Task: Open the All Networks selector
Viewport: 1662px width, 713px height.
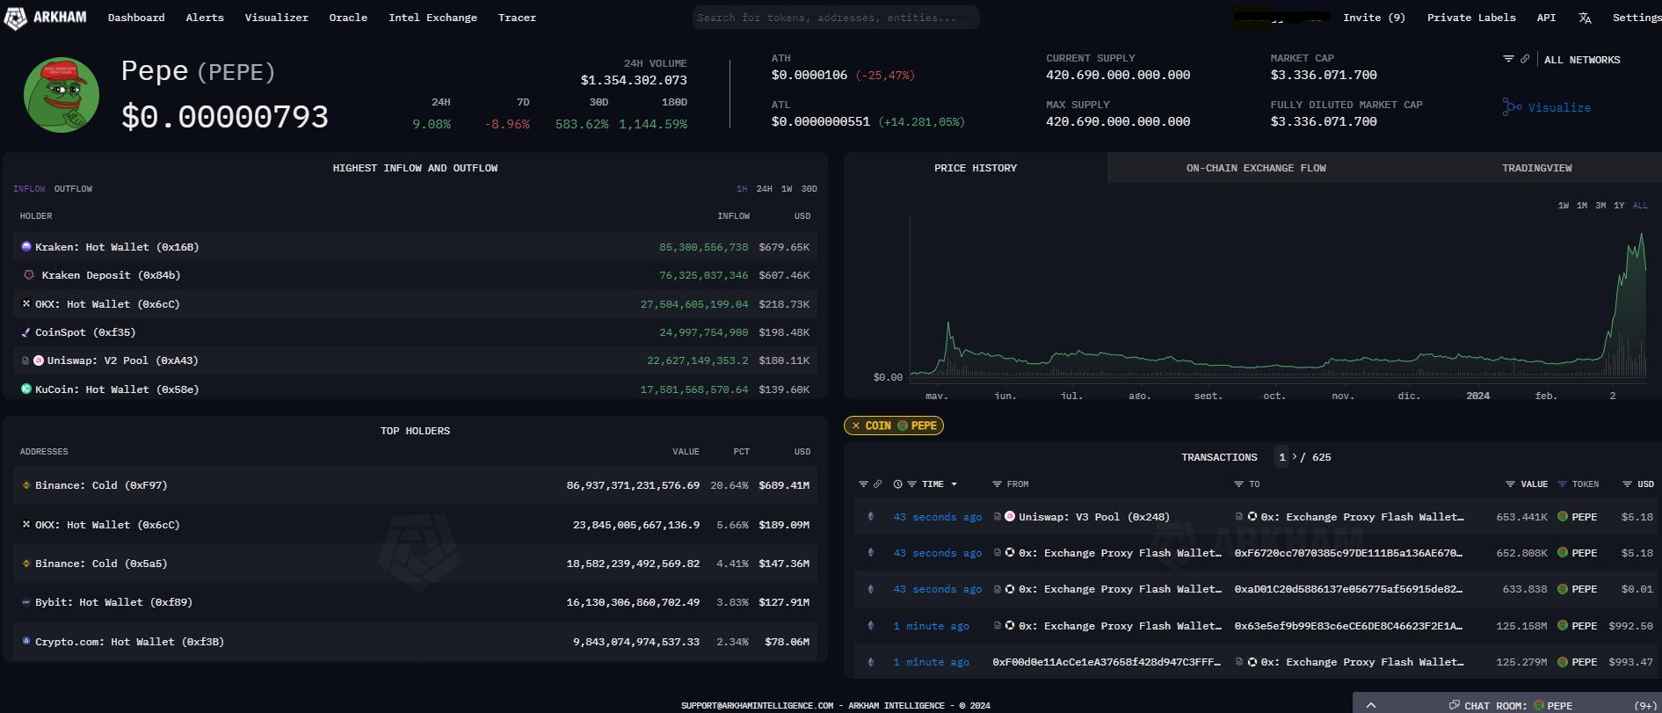Action: coord(1582,60)
